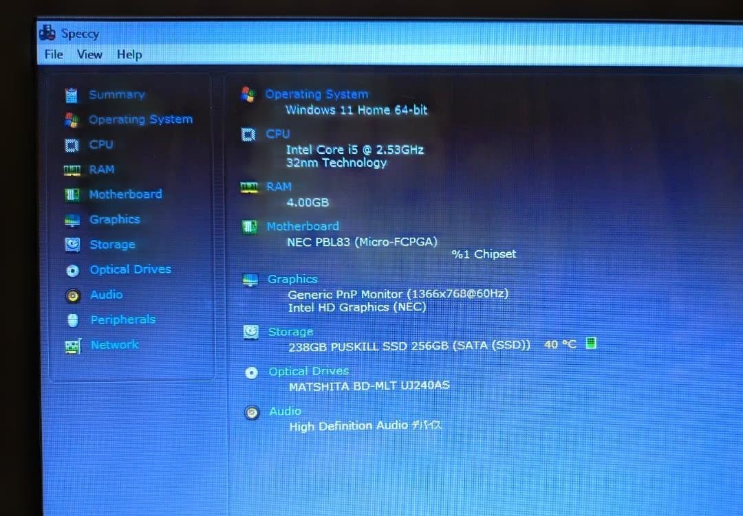Select the Summary sidebar icon

click(x=71, y=95)
